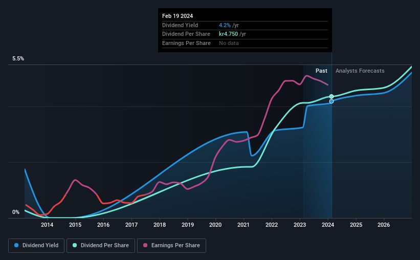Click the 0% y-axis label

tap(16, 212)
